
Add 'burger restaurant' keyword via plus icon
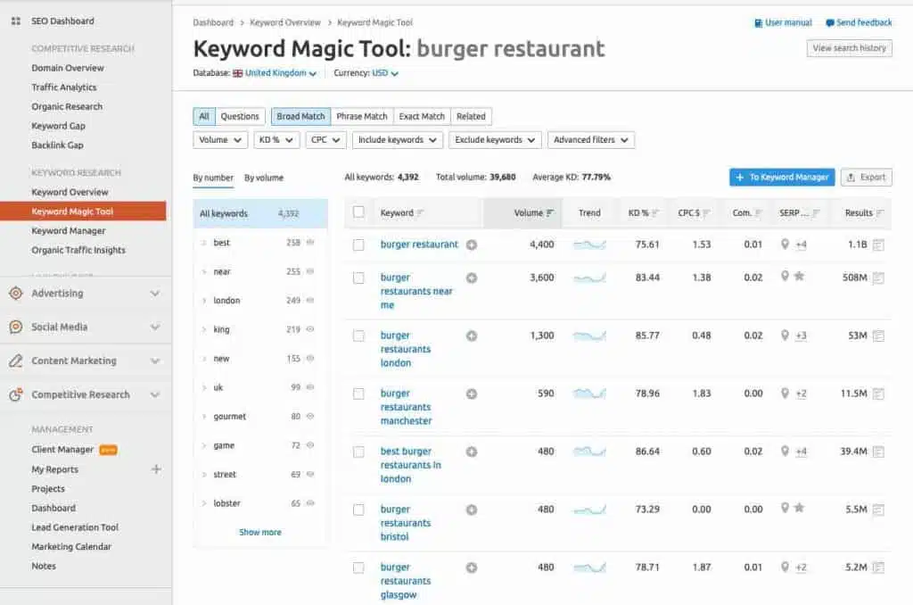(x=472, y=244)
